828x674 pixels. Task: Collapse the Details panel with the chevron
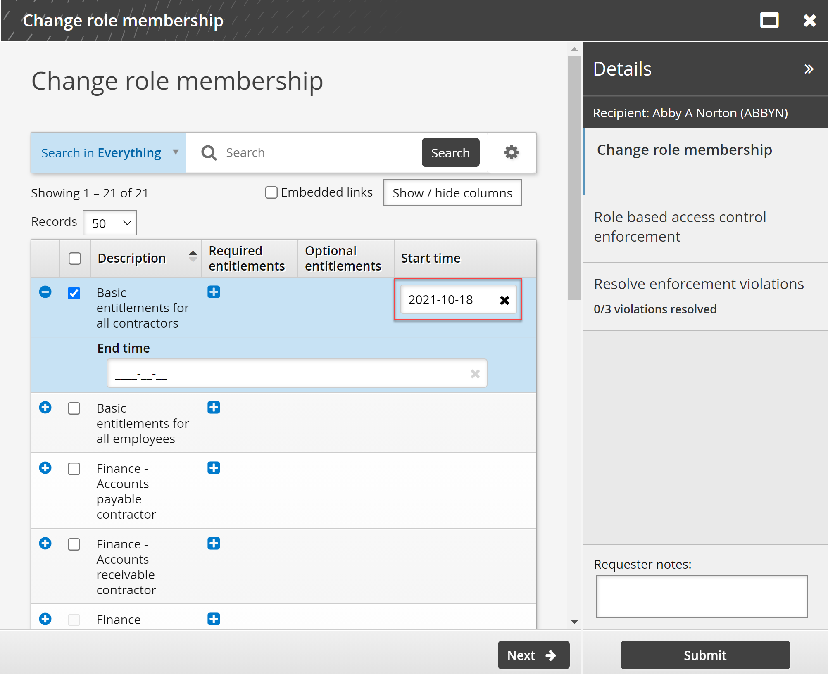tap(809, 69)
